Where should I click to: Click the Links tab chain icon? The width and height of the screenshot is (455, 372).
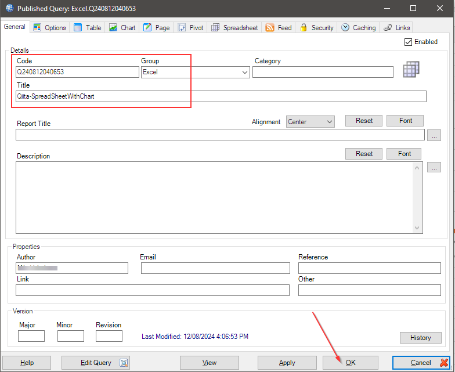(x=388, y=28)
